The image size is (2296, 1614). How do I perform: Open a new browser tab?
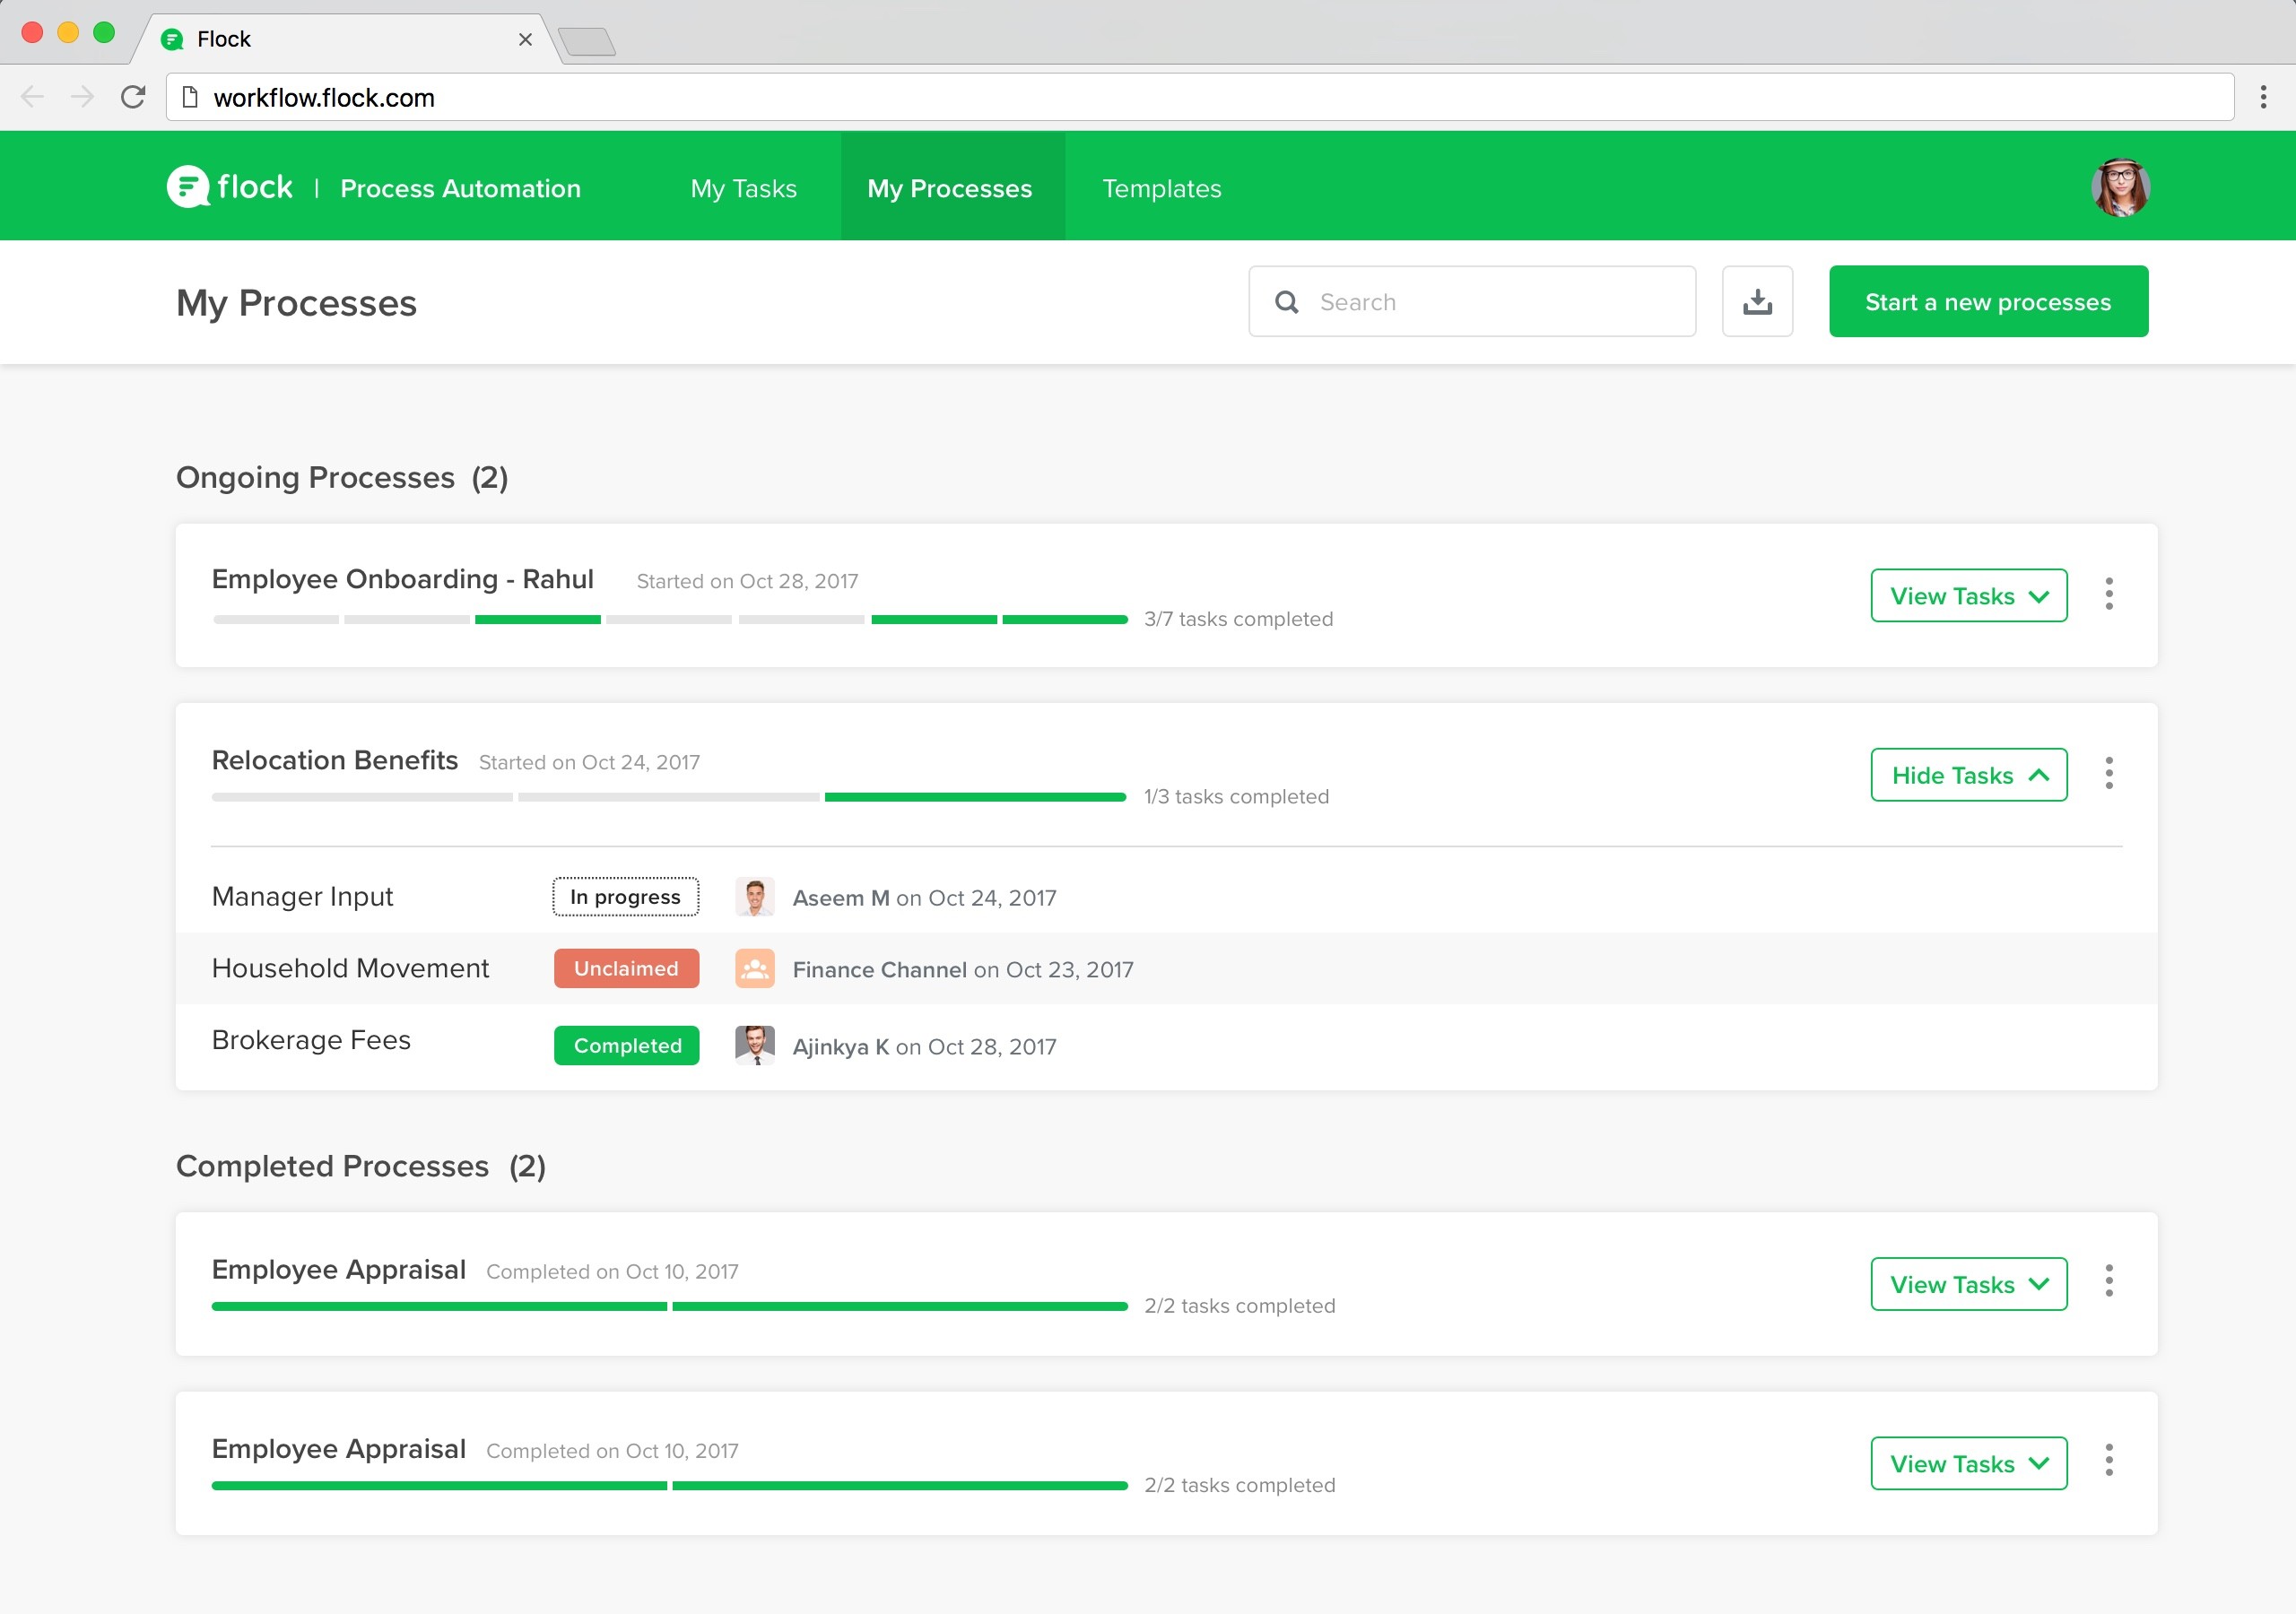[x=587, y=41]
